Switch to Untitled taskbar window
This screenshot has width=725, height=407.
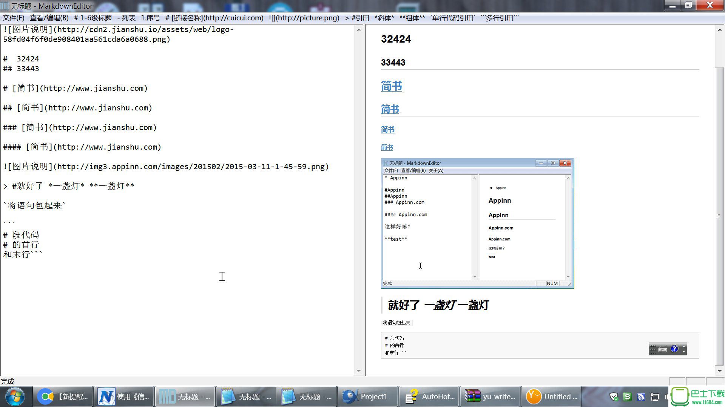(x=551, y=396)
